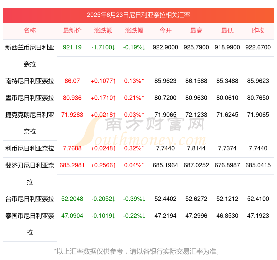Click open value 685.1964
The height and width of the screenshot is (260, 277).
click(165, 165)
